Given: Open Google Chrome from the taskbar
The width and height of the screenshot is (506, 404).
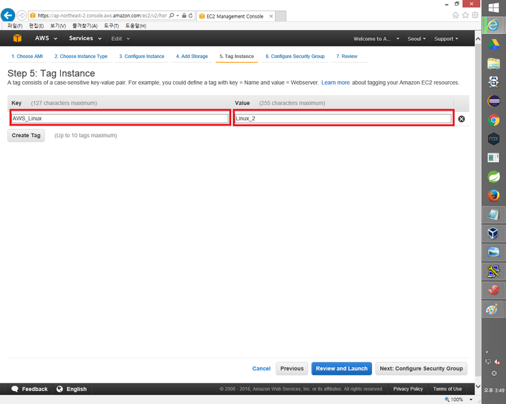Looking at the screenshot, I should 493,120.
